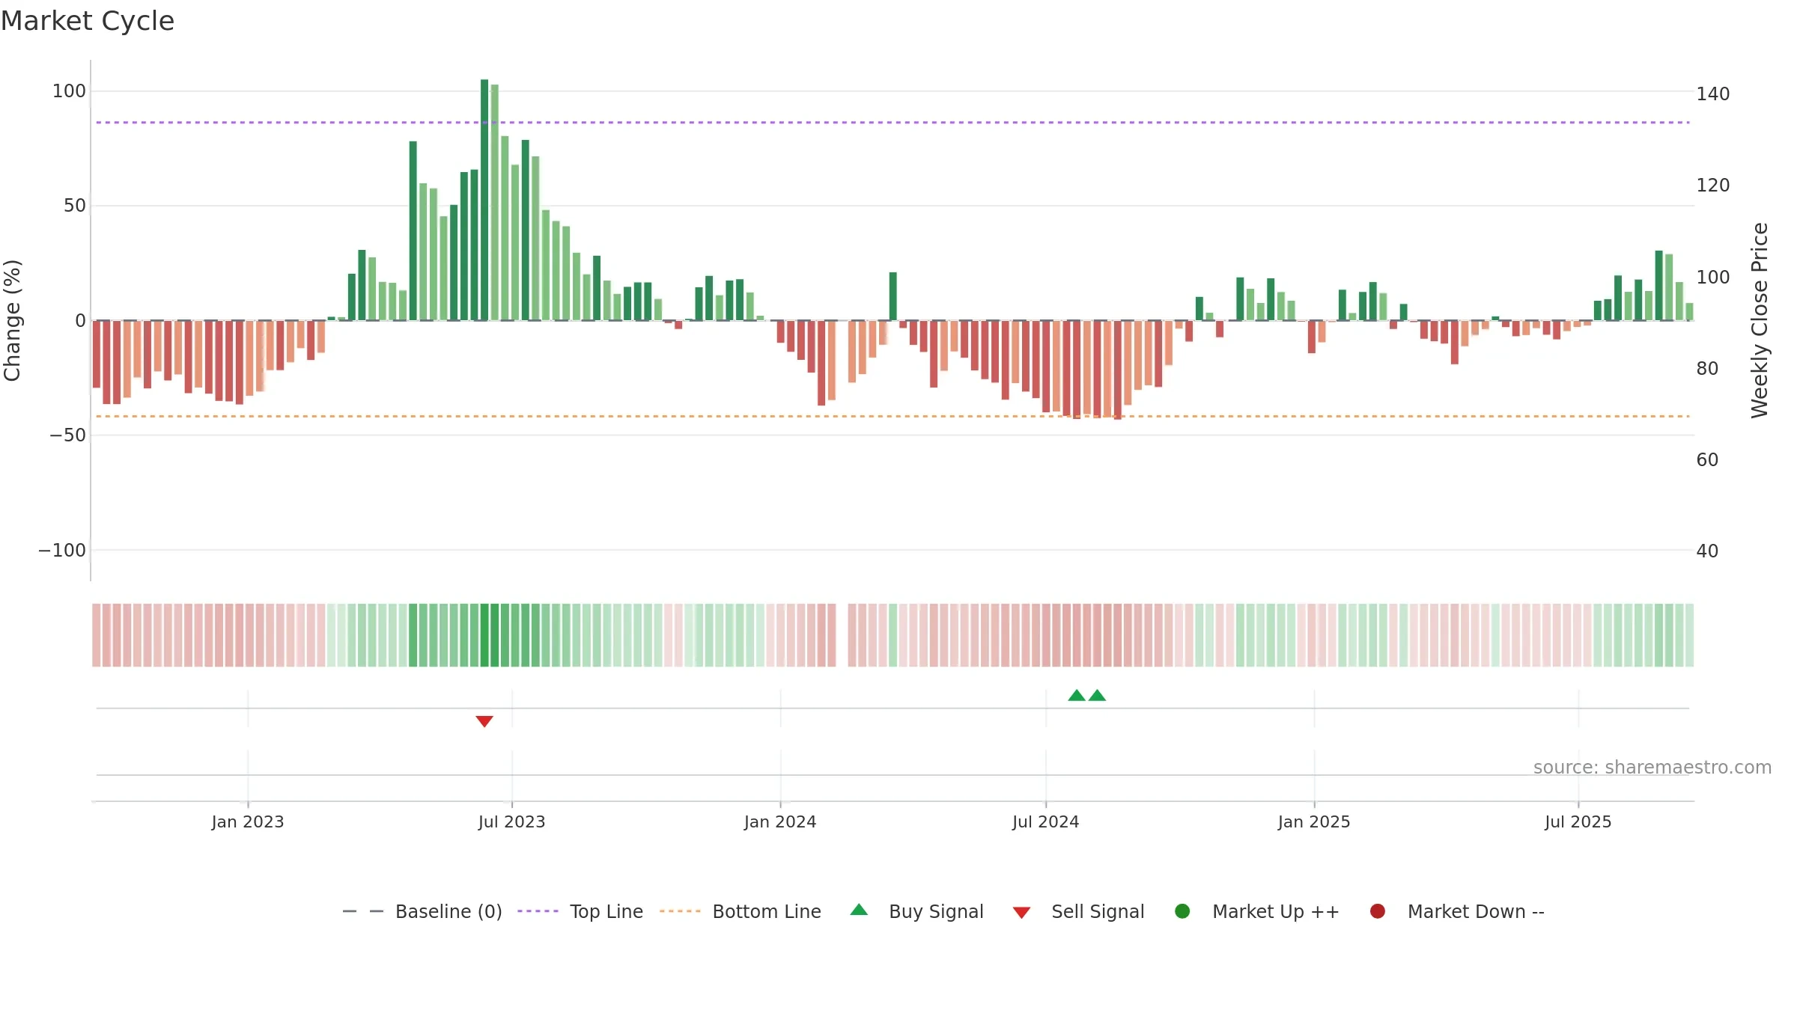Click the Change (%) axis title

coord(13,320)
